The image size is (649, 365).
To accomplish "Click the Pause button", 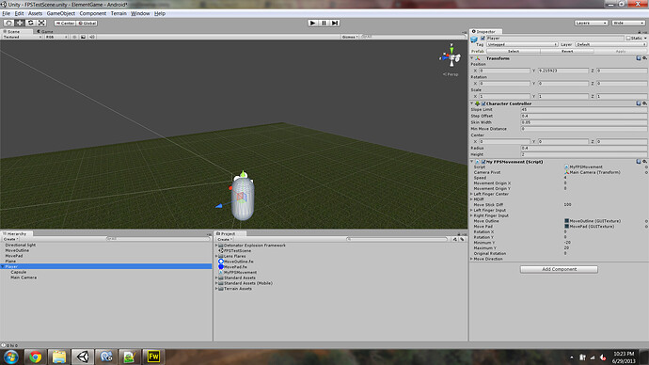I will 324,24.
